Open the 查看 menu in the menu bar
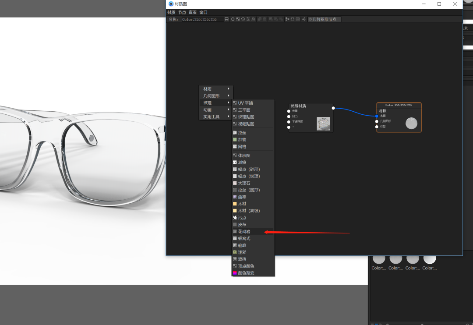 tap(192, 12)
